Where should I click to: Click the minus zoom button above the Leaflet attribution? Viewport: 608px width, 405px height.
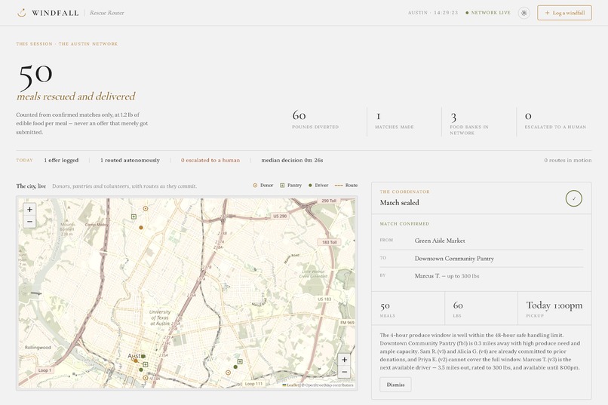point(344,372)
